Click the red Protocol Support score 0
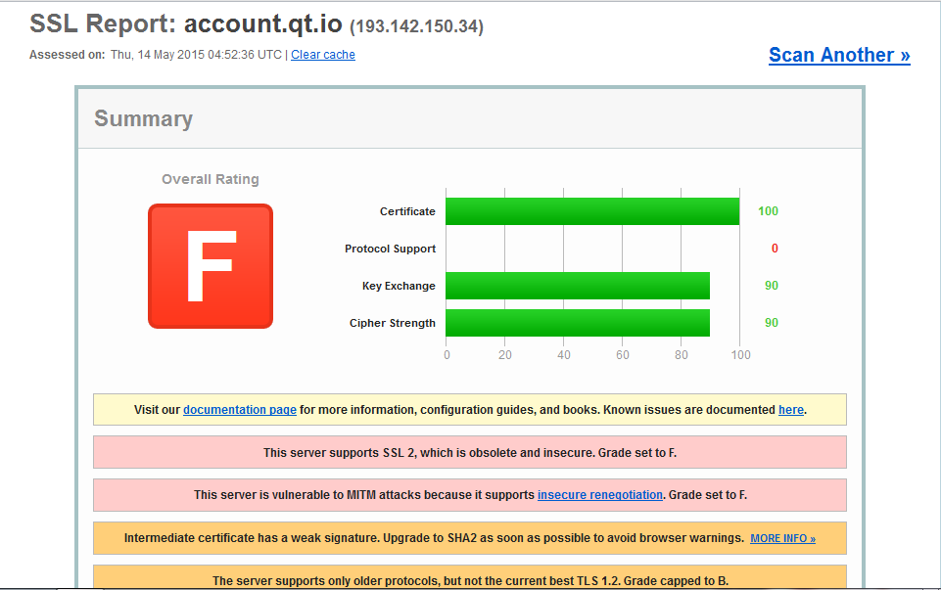 (x=775, y=249)
